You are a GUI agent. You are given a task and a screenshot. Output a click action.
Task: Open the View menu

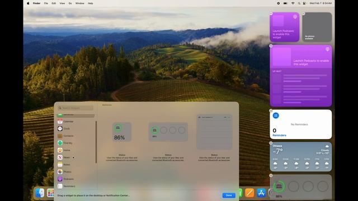[x=62, y=3]
